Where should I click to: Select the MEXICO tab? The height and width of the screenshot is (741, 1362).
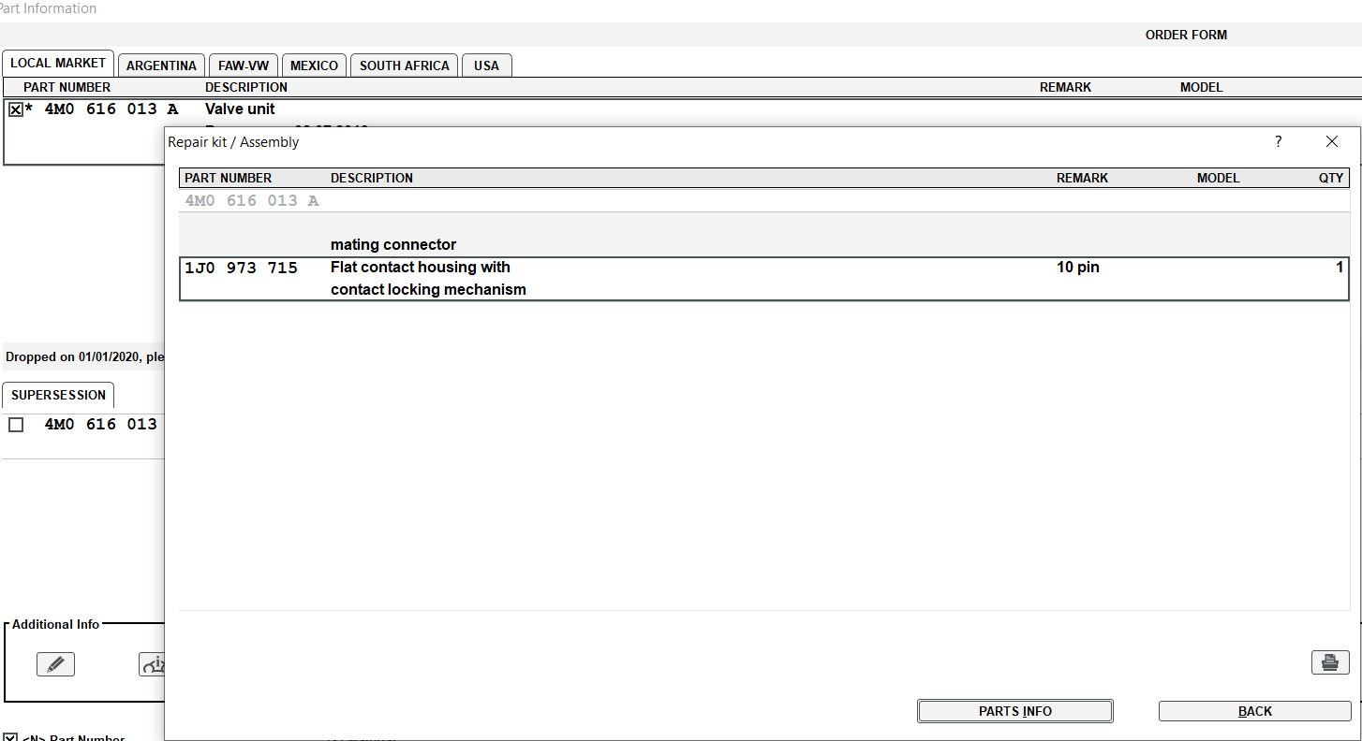(314, 65)
